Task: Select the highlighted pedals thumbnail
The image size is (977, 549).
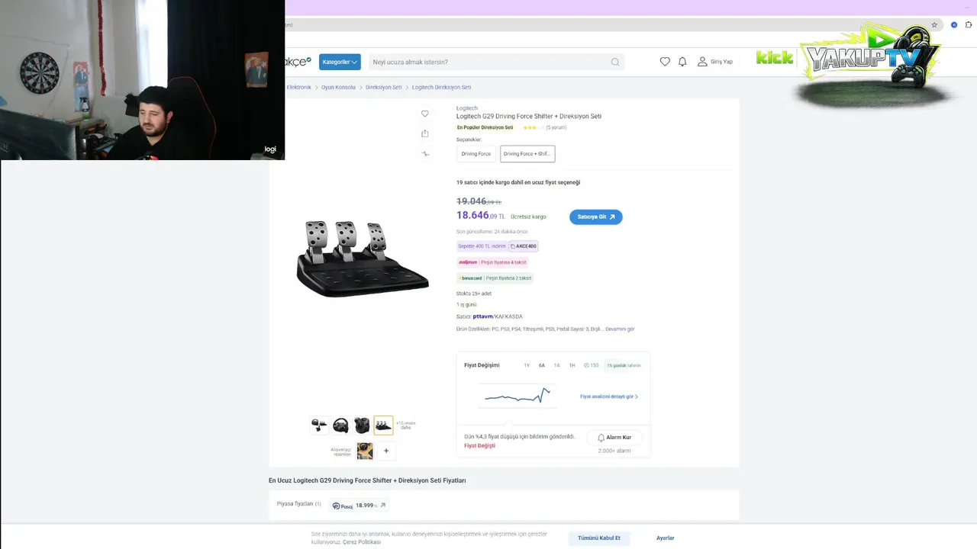Action: coord(383,425)
